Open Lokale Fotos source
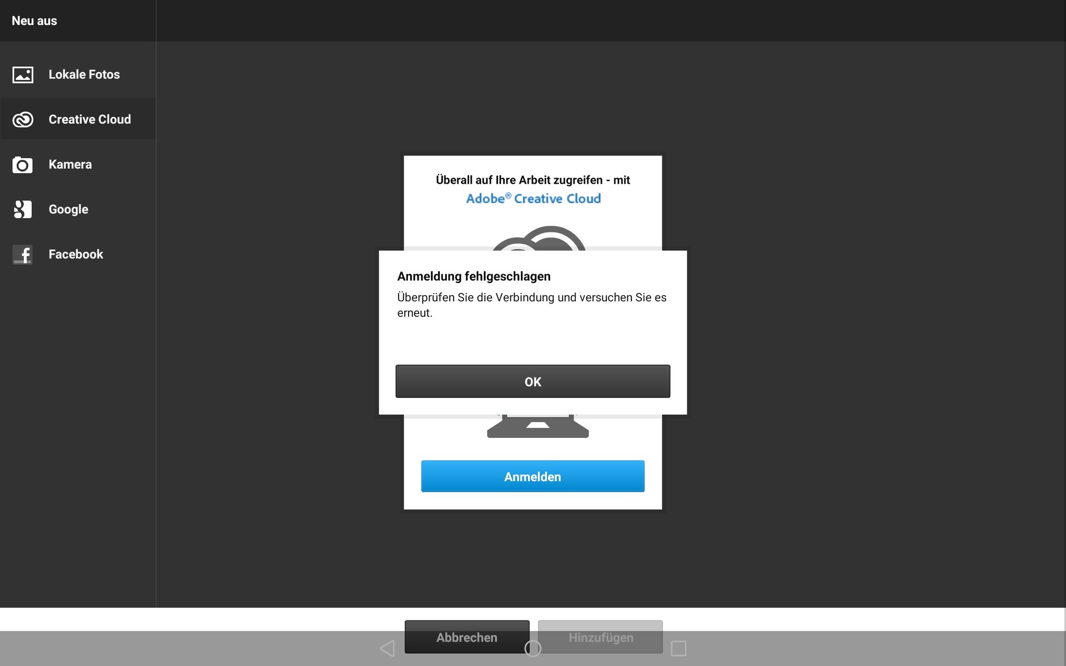The image size is (1066, 666). coord(78,74)
